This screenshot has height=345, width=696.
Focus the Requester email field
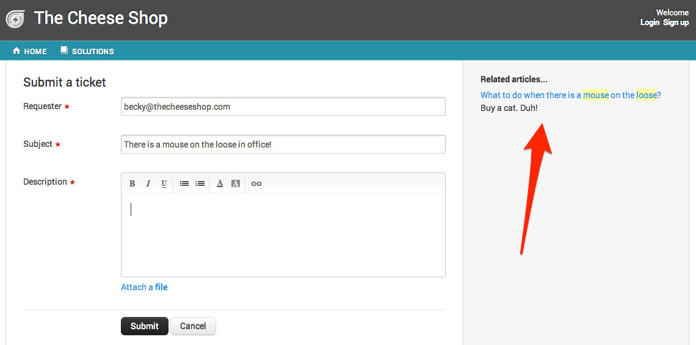tap(283, 107)
